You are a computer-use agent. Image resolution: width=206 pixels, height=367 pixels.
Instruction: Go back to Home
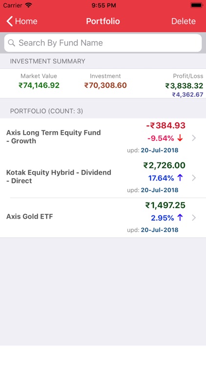(x=22, y=22)
